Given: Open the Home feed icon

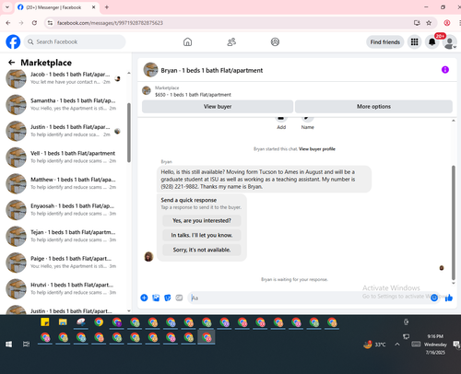Looking at the screenshot, I should click(x=187, y=41).
